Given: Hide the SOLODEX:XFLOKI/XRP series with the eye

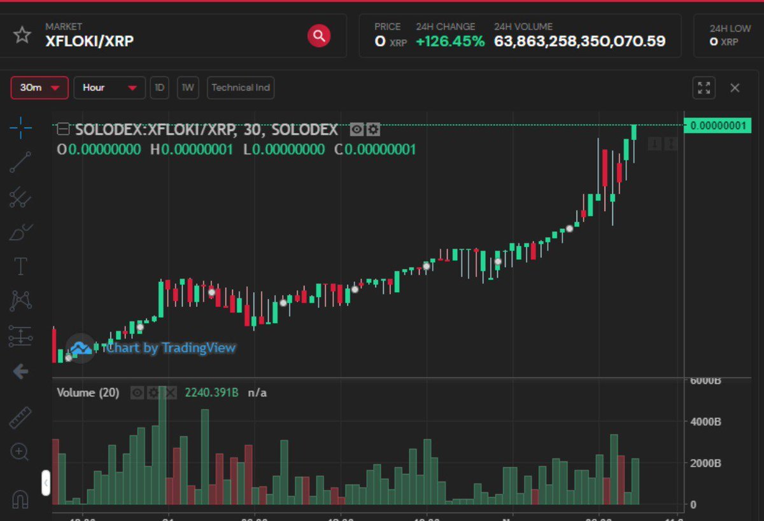Looking at the screenshot, I should click(x=357, y=130).
